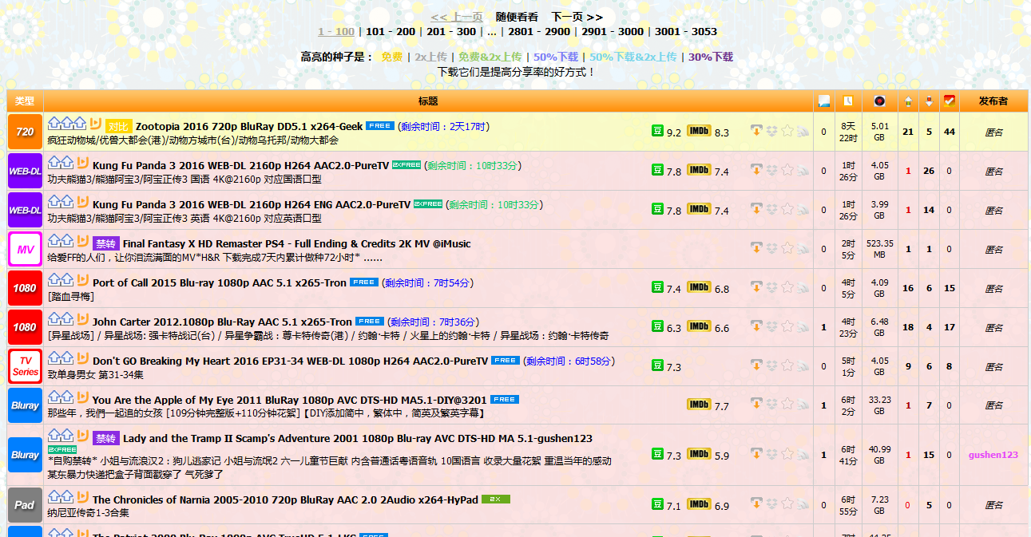
Task: Click the Bluray badge for You Are the Apple of My Eye
Action: (25, 405)
